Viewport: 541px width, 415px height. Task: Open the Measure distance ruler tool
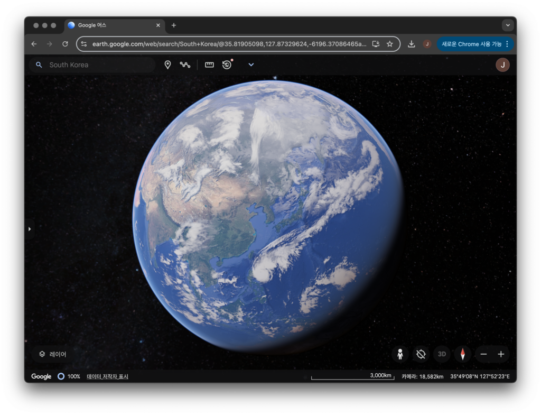(x=209, y=64)
